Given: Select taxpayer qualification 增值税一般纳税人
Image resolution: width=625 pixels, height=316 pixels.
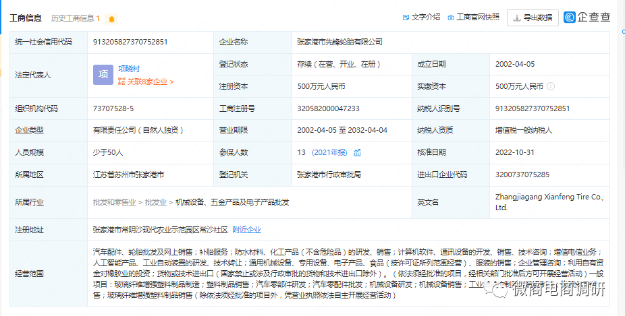Looking at the screenshot, I should (x=524, y=130).
